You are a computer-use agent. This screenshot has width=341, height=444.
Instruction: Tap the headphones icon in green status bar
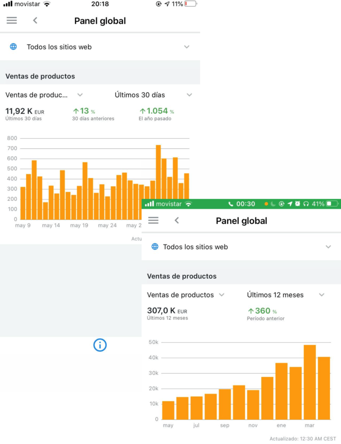click(x=306, y=204)
